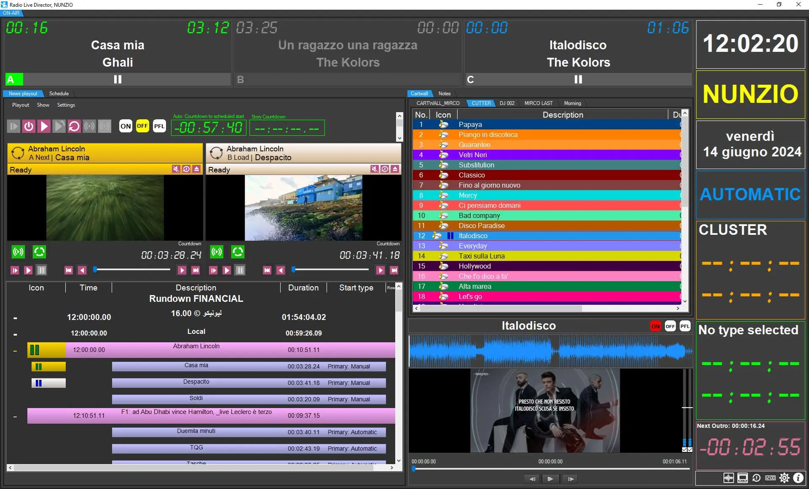
Task: Open the waveform view icon at bottom right
Action: (729, 478)
